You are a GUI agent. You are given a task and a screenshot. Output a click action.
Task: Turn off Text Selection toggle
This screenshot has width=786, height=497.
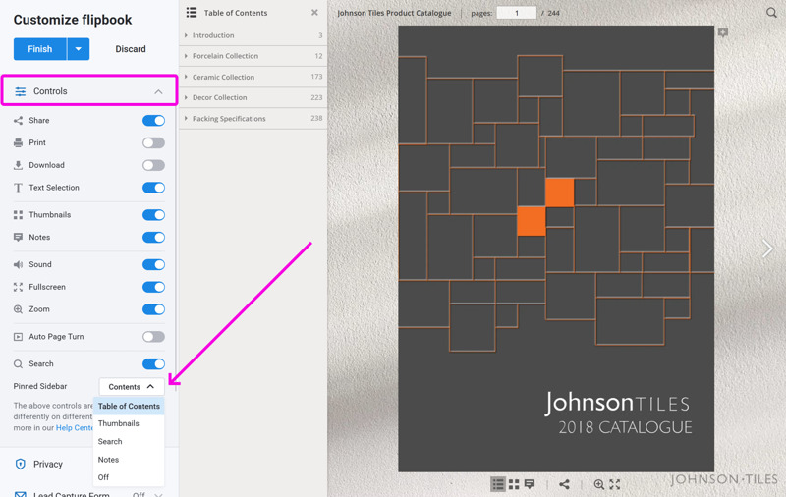tap(153, 188)
